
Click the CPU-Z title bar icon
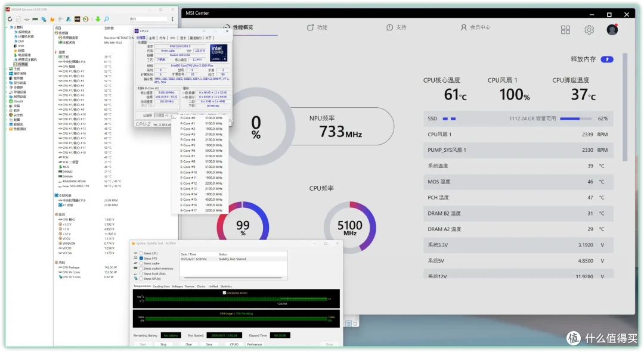pyautogui.click(x=137, y=31)
